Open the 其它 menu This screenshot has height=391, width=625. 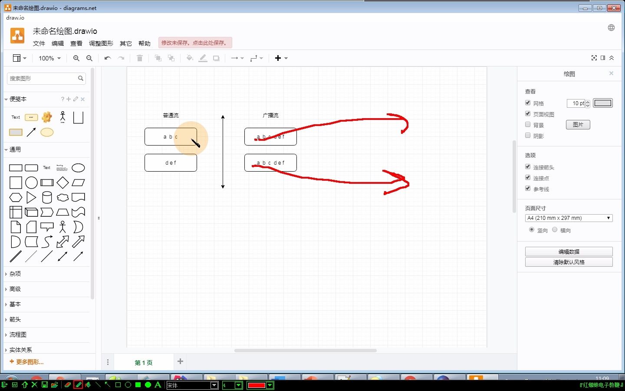(x=126, y=43)
